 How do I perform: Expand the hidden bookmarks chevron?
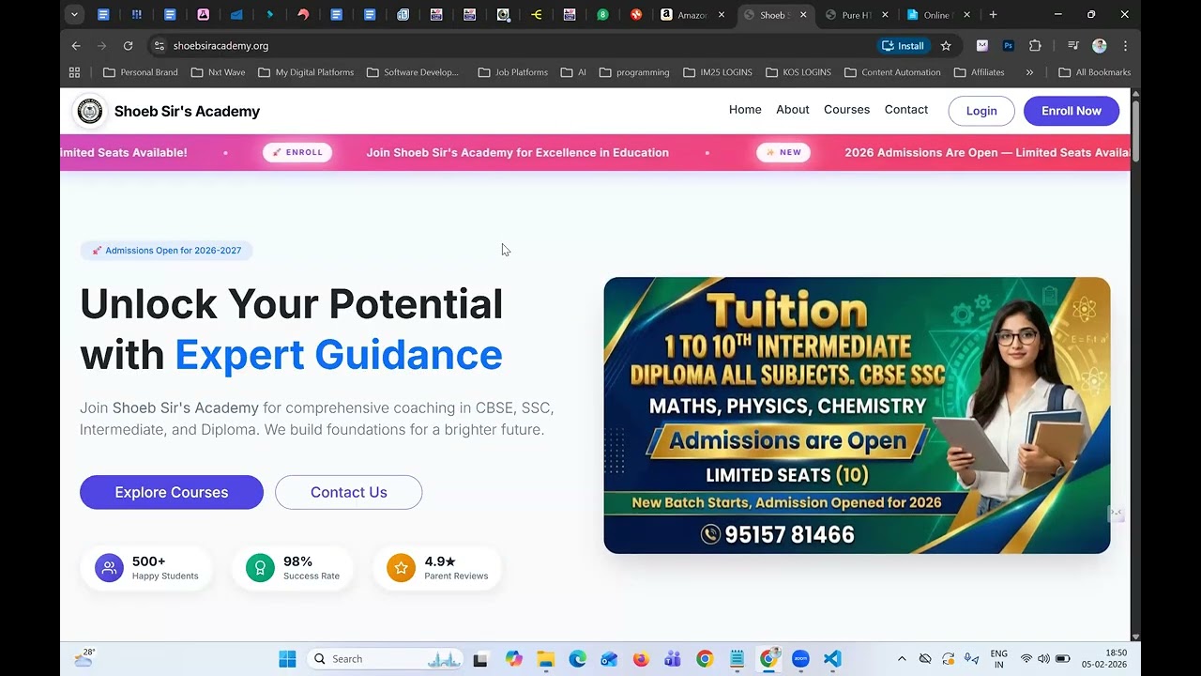pyautogui.click(x=1029, y=72)
